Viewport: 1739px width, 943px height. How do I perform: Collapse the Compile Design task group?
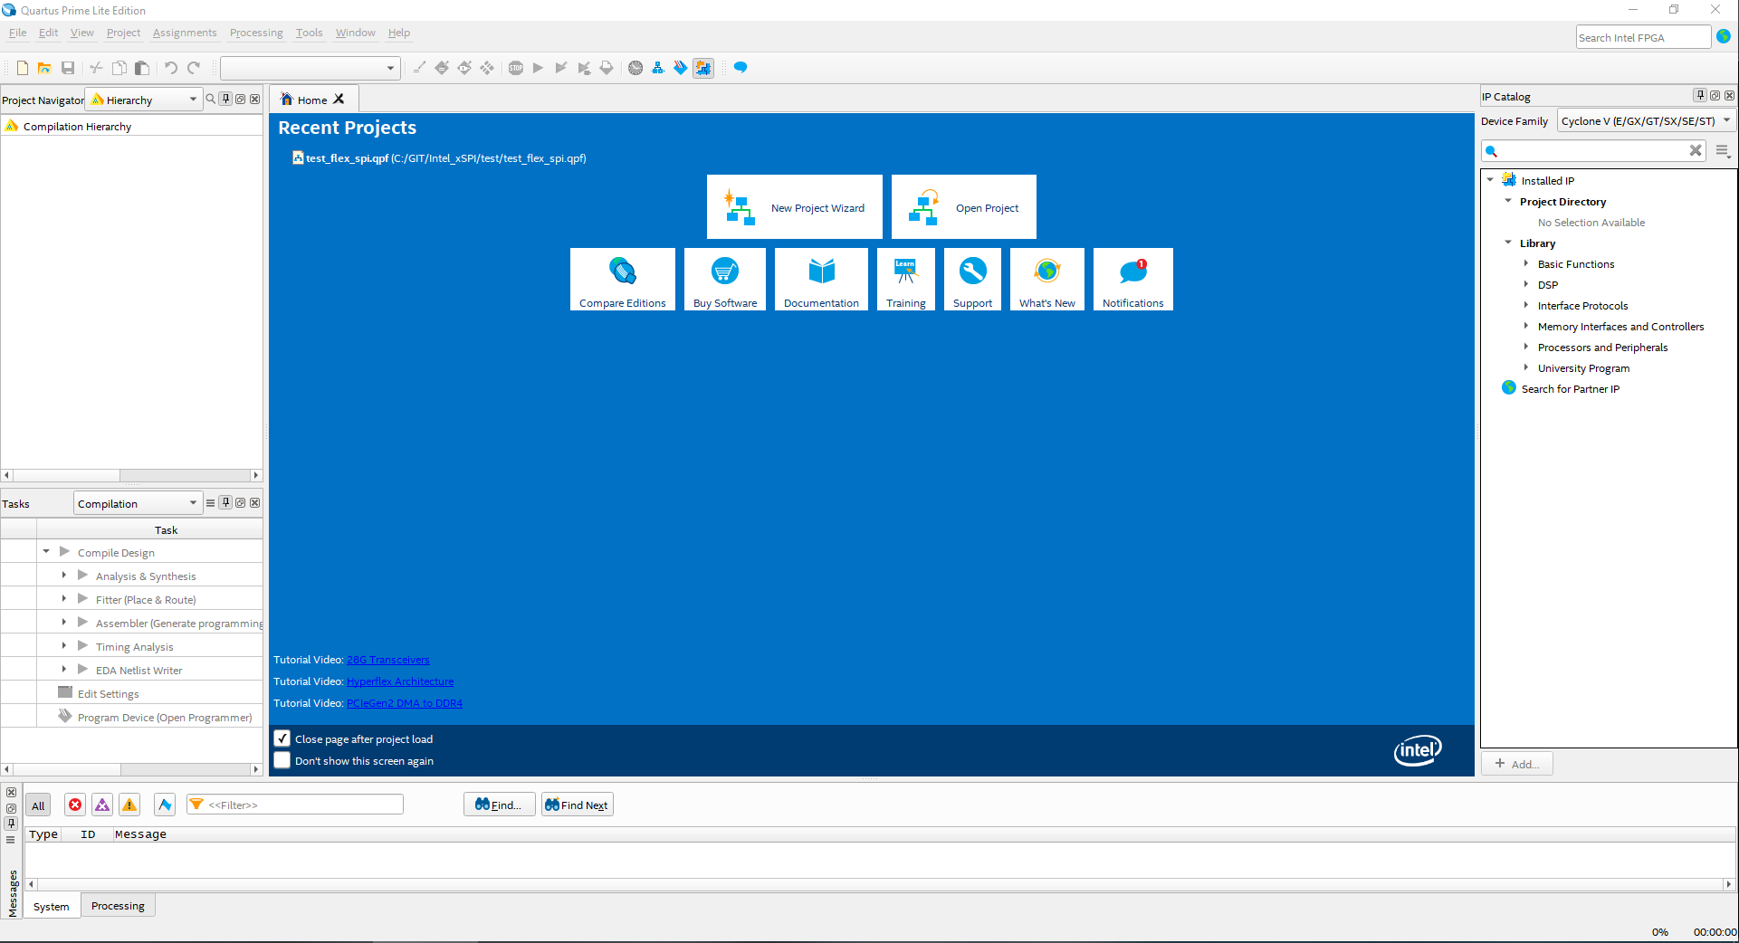pyautogui.click(x=46, y=552)
